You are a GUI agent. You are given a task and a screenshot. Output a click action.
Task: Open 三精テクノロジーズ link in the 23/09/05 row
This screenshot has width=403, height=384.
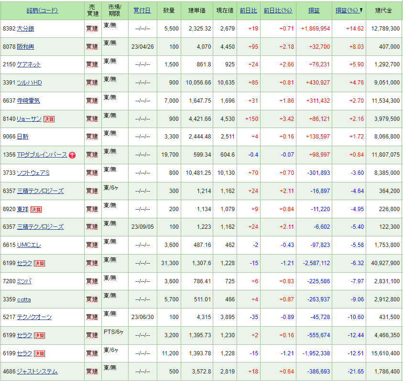40,227
